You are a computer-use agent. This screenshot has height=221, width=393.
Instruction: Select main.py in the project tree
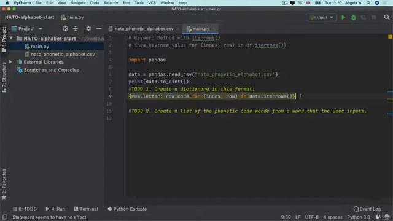pos(40,47)
